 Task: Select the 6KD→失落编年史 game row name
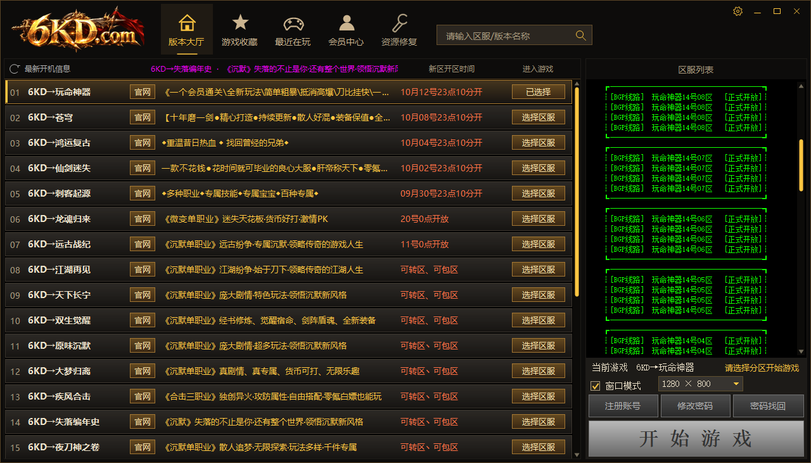pos(63,422)
